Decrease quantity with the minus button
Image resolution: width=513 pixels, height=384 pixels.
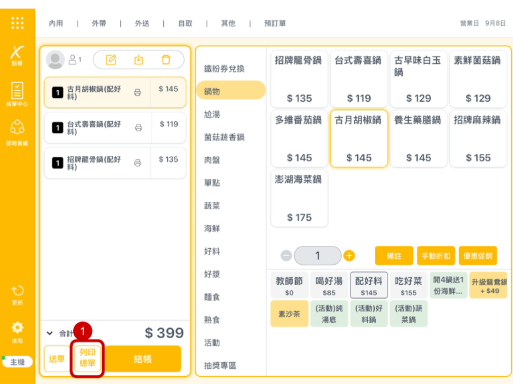(286, 255)
